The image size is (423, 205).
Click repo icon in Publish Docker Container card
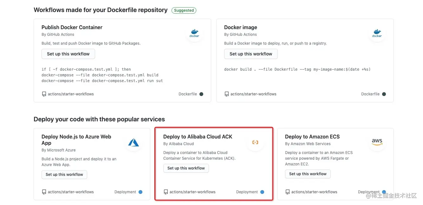(44, 94)
